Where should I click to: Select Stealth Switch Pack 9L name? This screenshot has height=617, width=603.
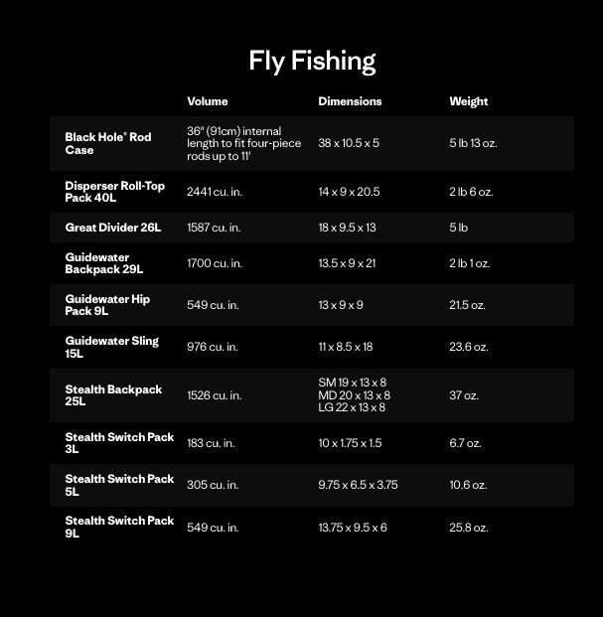(x=119, y=527)
